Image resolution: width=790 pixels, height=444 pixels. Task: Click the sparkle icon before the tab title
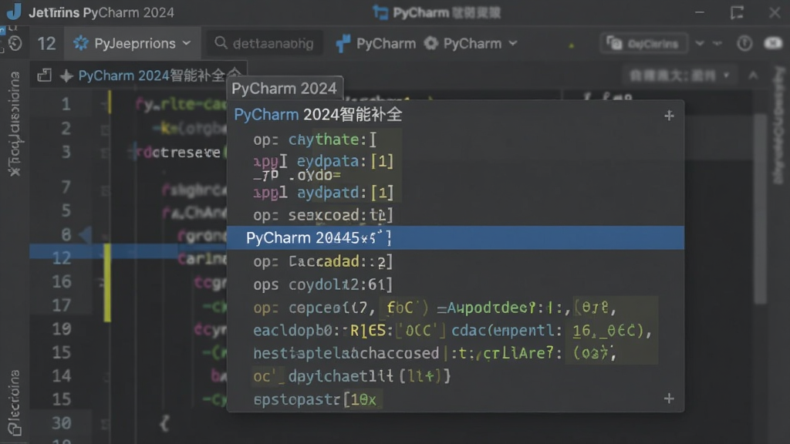[x=66, y=76]
